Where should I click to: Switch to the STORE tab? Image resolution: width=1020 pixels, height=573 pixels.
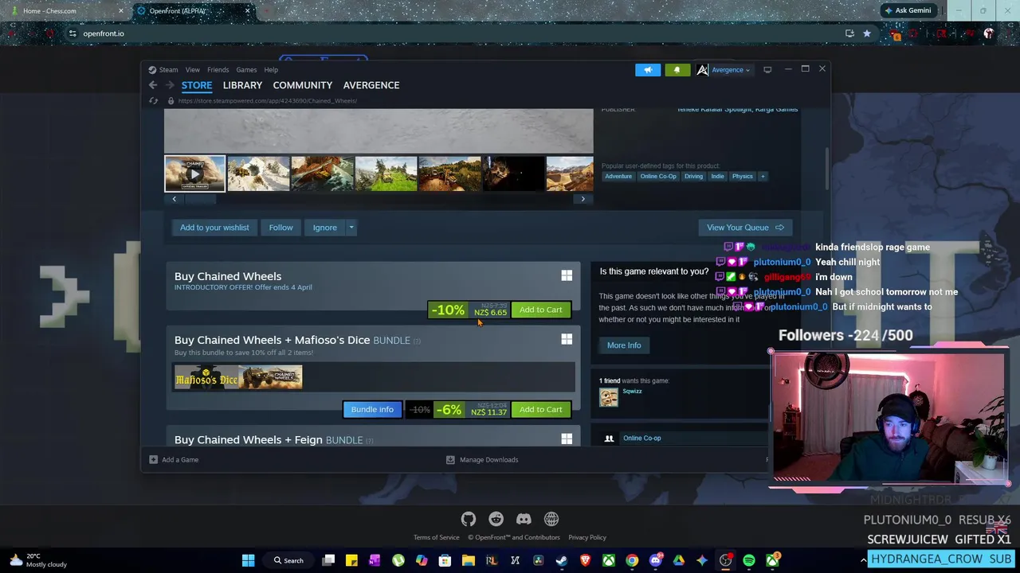pos(197,85)
